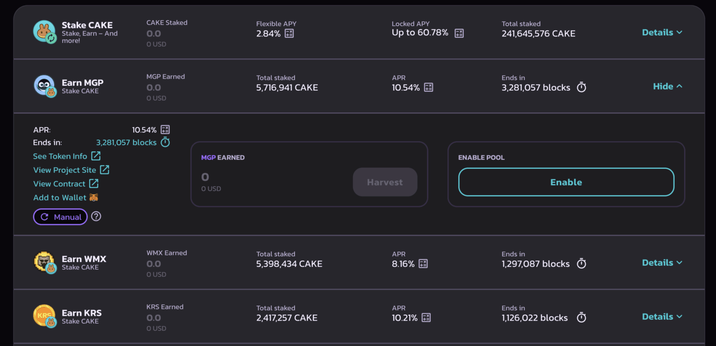This screenshot has height=346, width=716.
Task: Expand Details for the Earn KRS pool
Action: pyautogui.click(x=662, y=316)
